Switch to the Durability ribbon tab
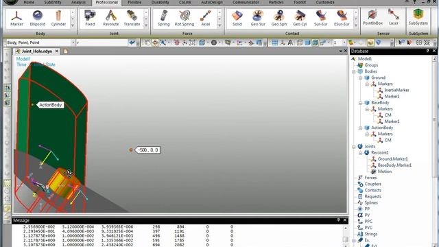 160,2
